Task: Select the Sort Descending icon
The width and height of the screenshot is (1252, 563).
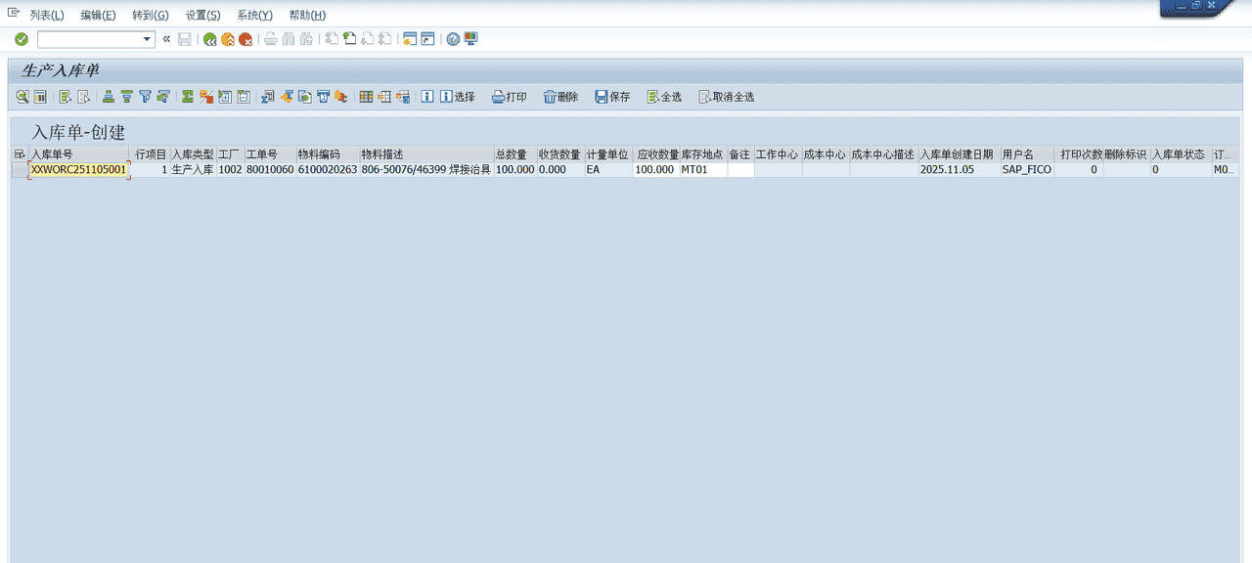Action: click(126, 96)
